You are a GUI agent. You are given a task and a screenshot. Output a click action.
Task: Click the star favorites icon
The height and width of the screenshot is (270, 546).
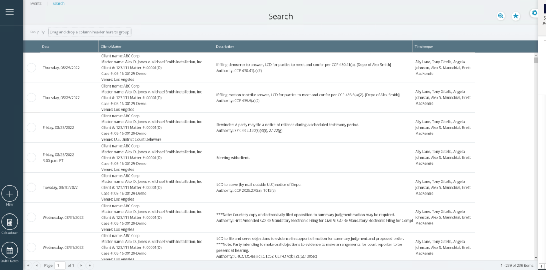[515, 16]
